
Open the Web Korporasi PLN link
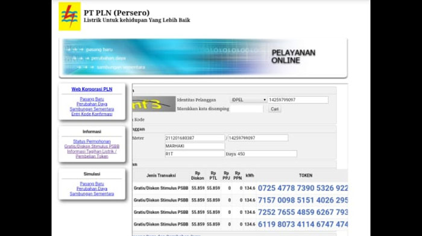(92, 89)
